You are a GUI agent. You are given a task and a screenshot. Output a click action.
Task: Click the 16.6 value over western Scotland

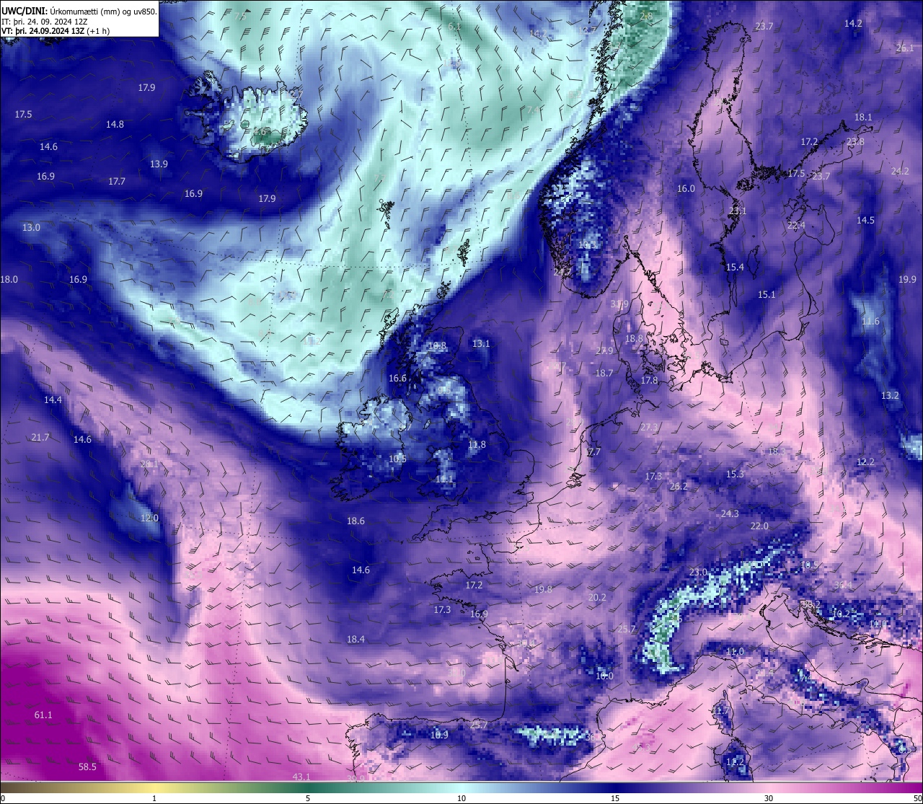pos(397,378)
